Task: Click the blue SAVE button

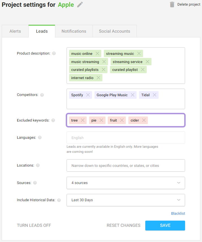Action: pyautogui.click(x=165, y=225)
